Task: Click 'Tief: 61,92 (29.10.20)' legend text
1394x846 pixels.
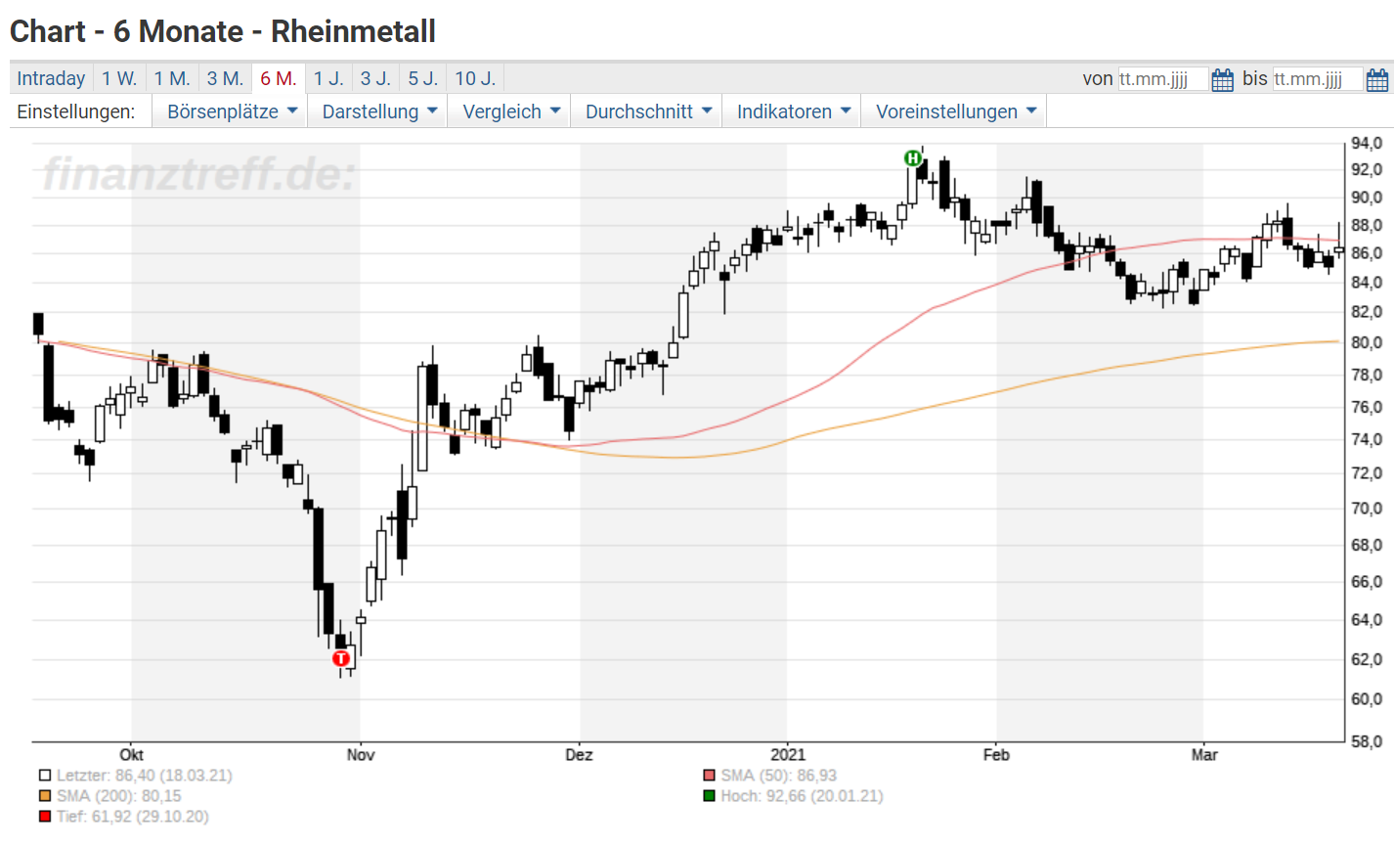Action: click(x=132, y=817)
